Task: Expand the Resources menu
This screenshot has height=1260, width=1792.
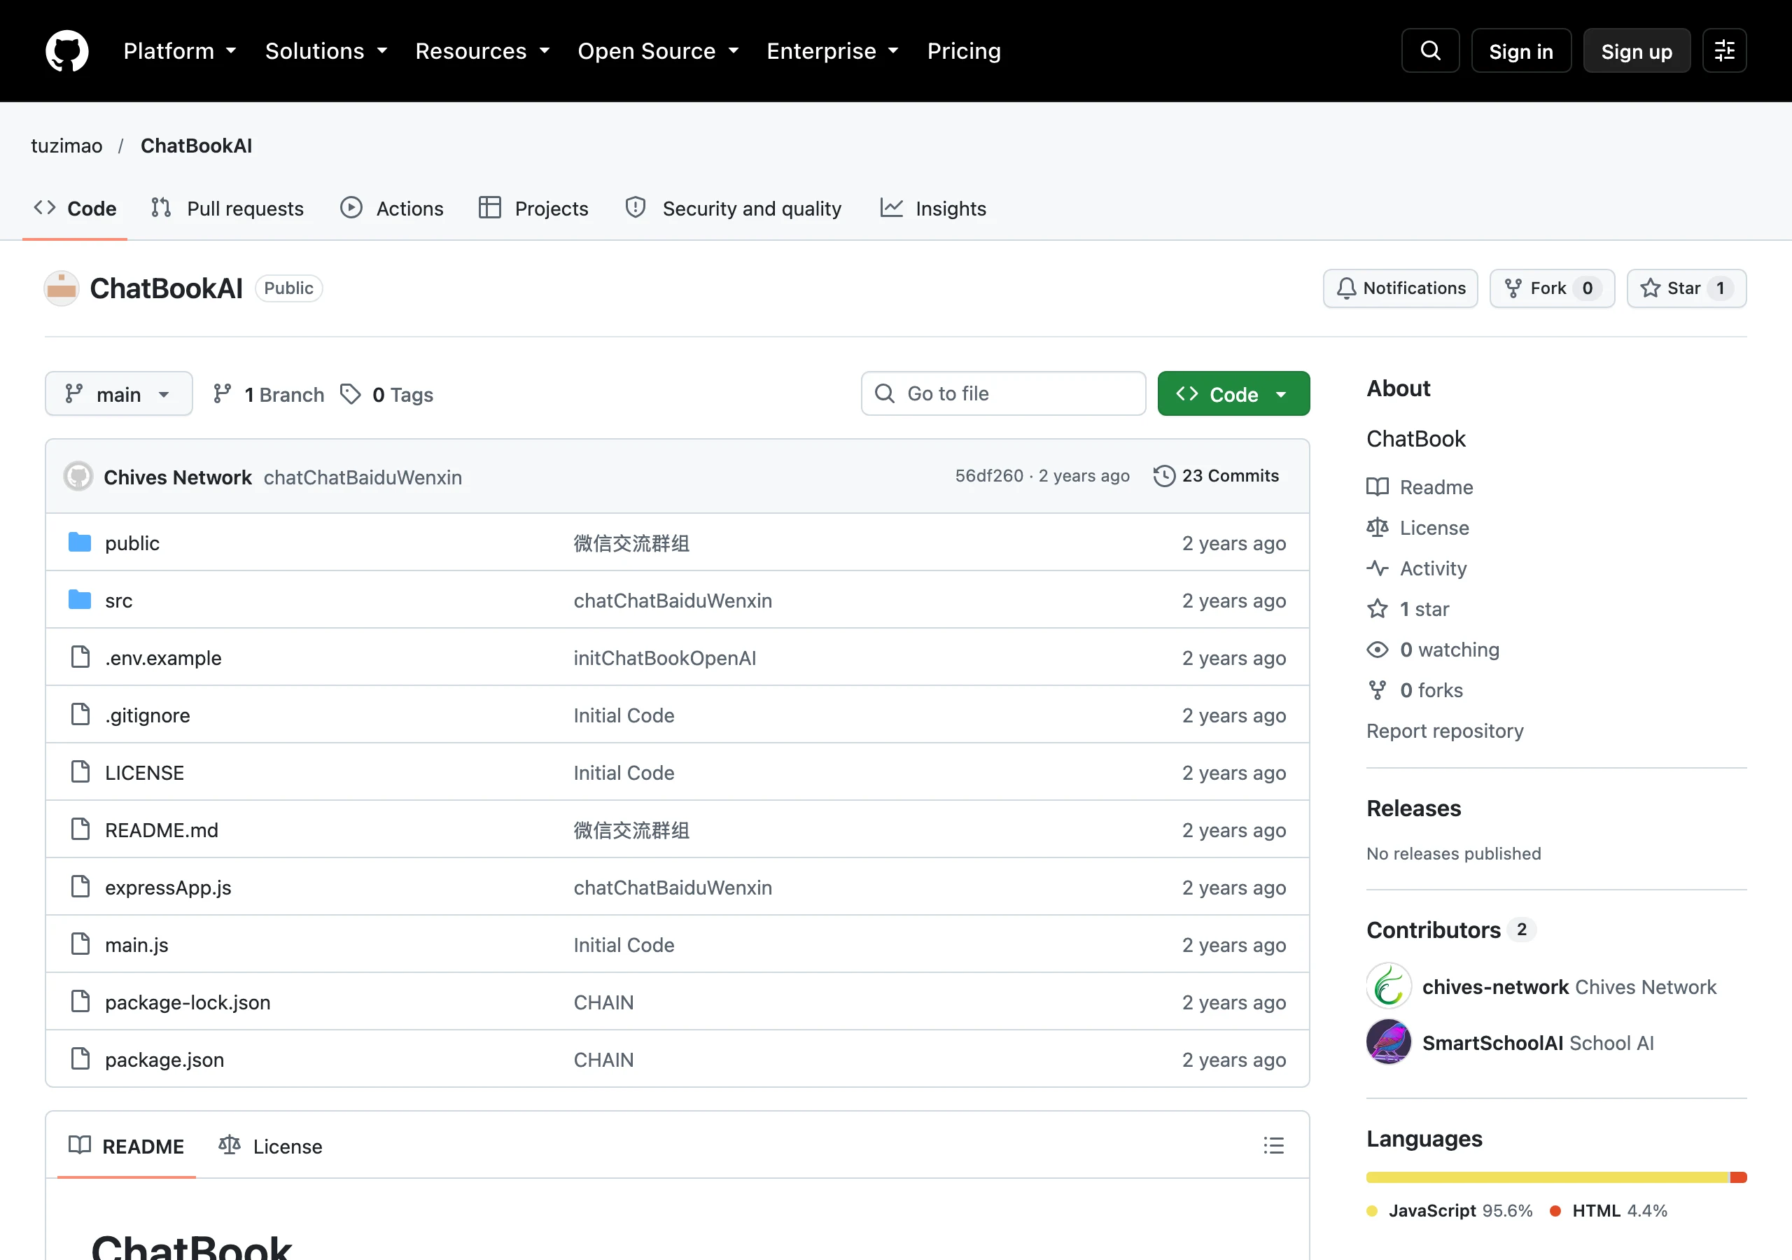Action: [482, 50]
